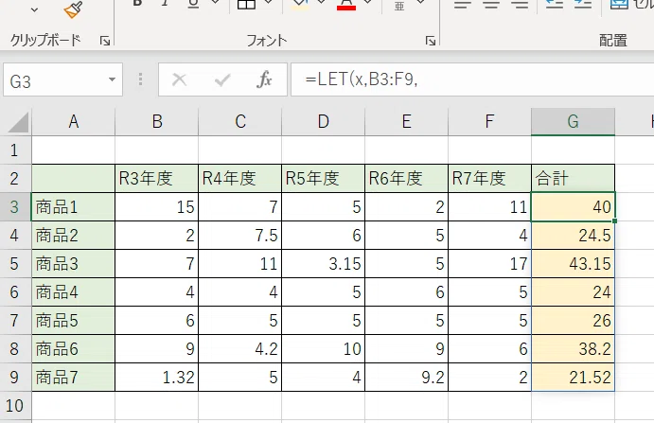This screenshot has height=423, width=654.
Task: Select row 5 header
Action: [x=15, y=264]
